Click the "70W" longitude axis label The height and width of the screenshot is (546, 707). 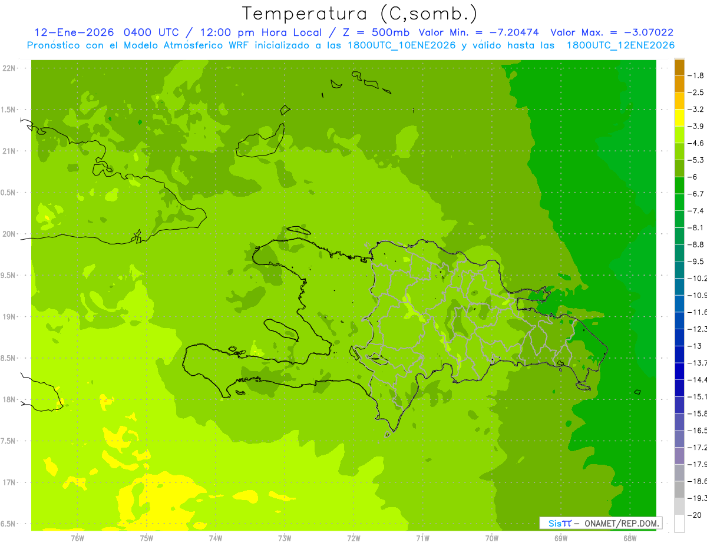(x=492, y=538)
